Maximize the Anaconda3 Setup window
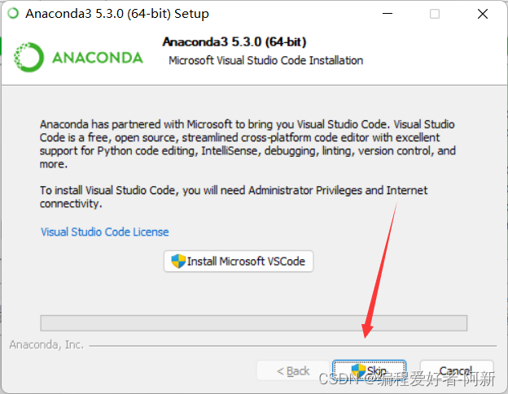The image size is (508, 394). click(435, 14)
